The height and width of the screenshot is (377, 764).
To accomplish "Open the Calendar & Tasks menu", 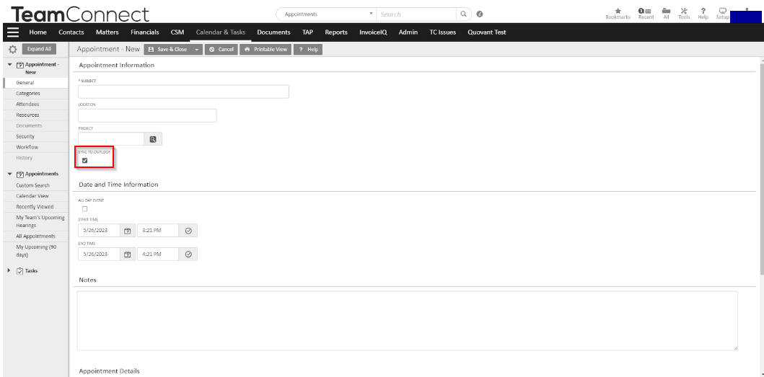I will [x=221, y=32].
